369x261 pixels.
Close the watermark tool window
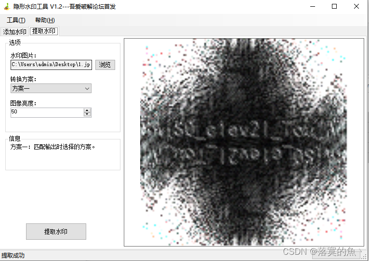356,6
